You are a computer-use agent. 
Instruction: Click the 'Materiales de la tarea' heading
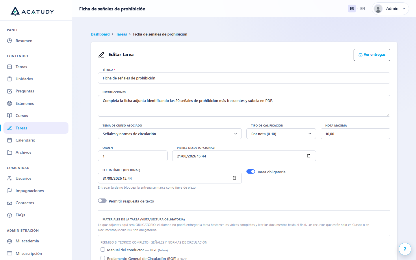click(144, 219)
